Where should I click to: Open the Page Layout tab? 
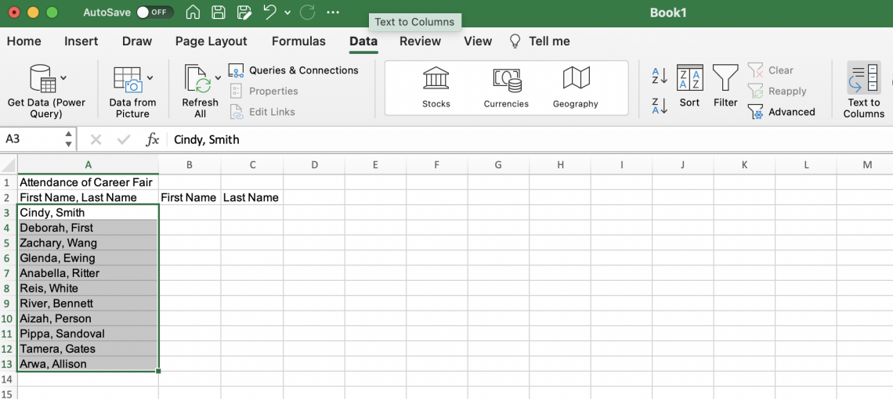tap(211, 41)
